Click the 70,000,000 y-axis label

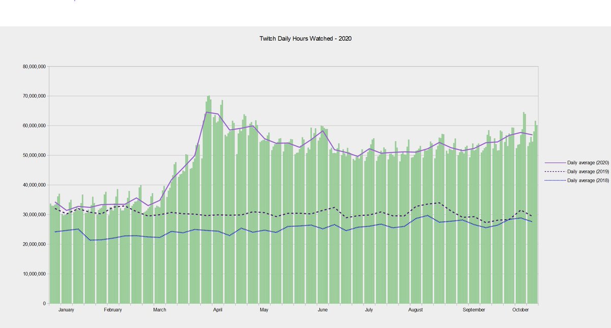(34, 96)
